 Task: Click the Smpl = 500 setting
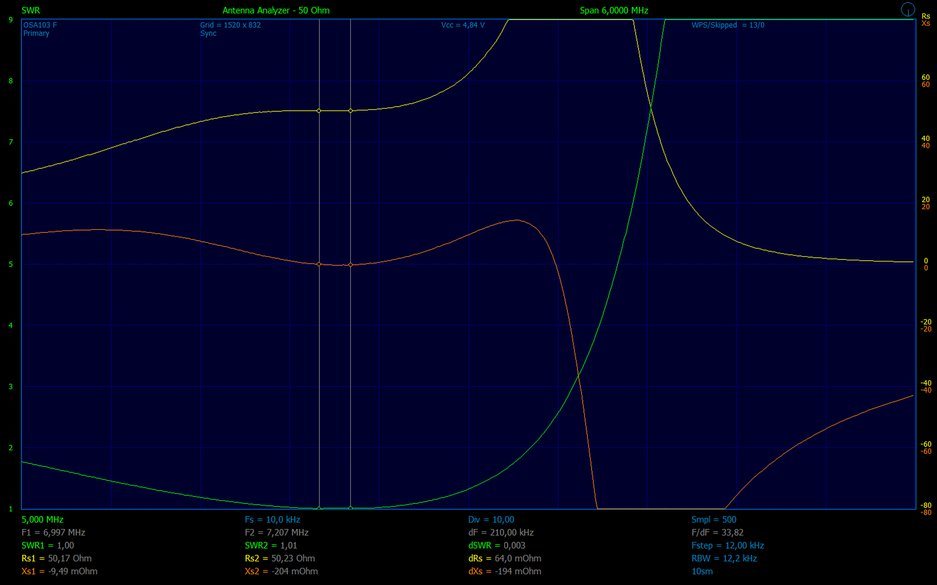714,519
